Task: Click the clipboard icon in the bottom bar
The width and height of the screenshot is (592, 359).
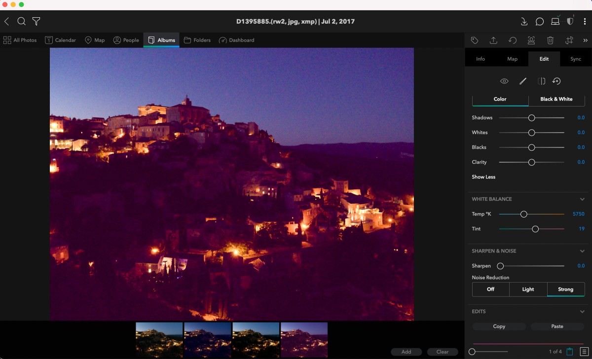Action: coord(570,352)
